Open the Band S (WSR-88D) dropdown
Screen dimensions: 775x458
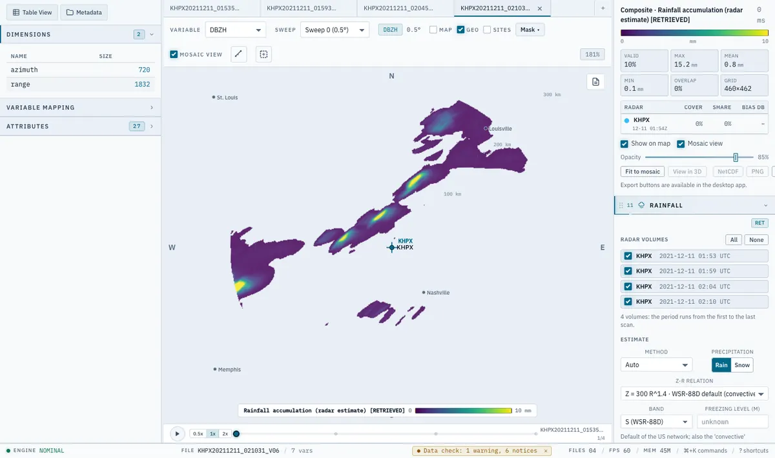[656, 422]
